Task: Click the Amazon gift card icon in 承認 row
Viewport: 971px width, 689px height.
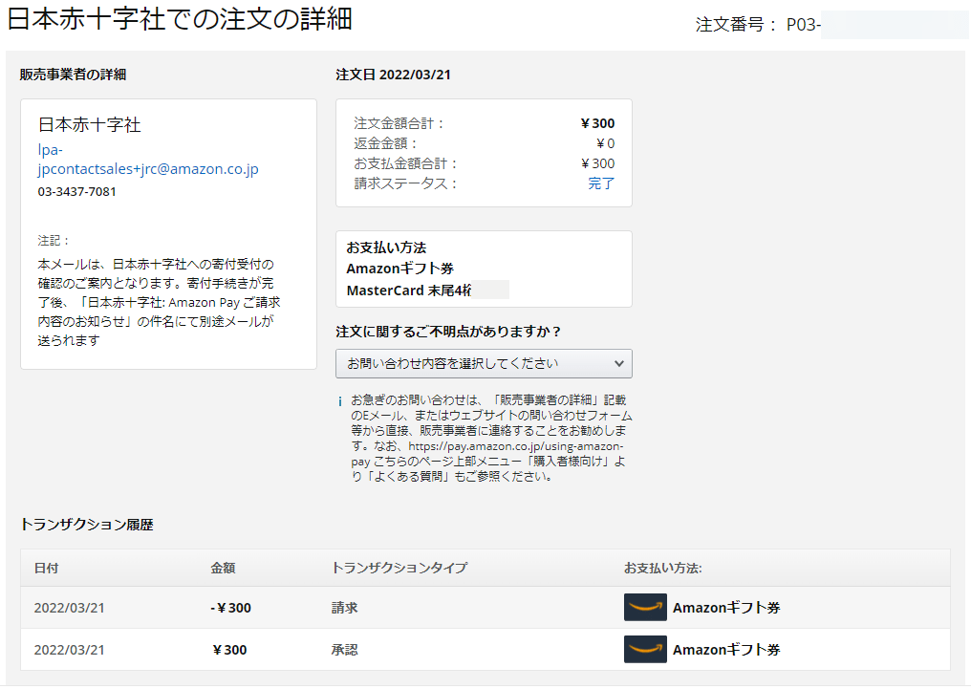Action: click(645, 650)
